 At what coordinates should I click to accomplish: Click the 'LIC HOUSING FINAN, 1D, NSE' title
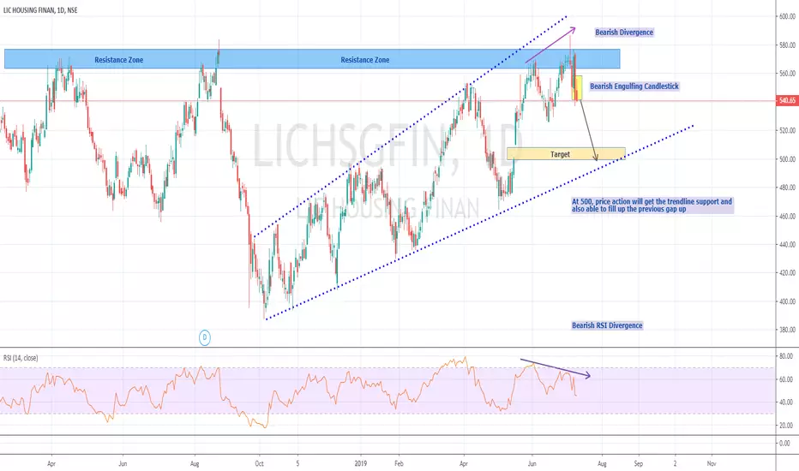click(40, 10)
